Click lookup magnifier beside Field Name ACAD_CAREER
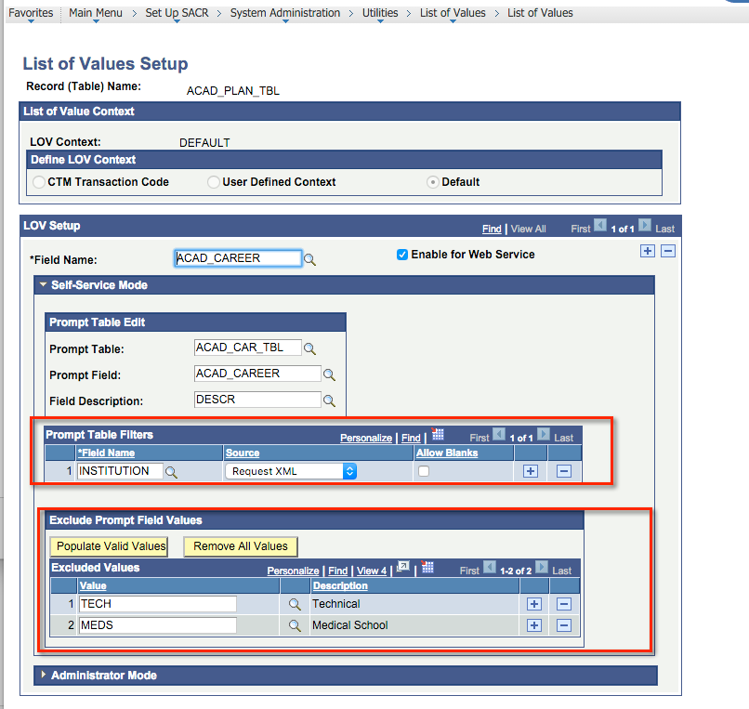Viewport: 749px width, 709px height. coord(310,260)
